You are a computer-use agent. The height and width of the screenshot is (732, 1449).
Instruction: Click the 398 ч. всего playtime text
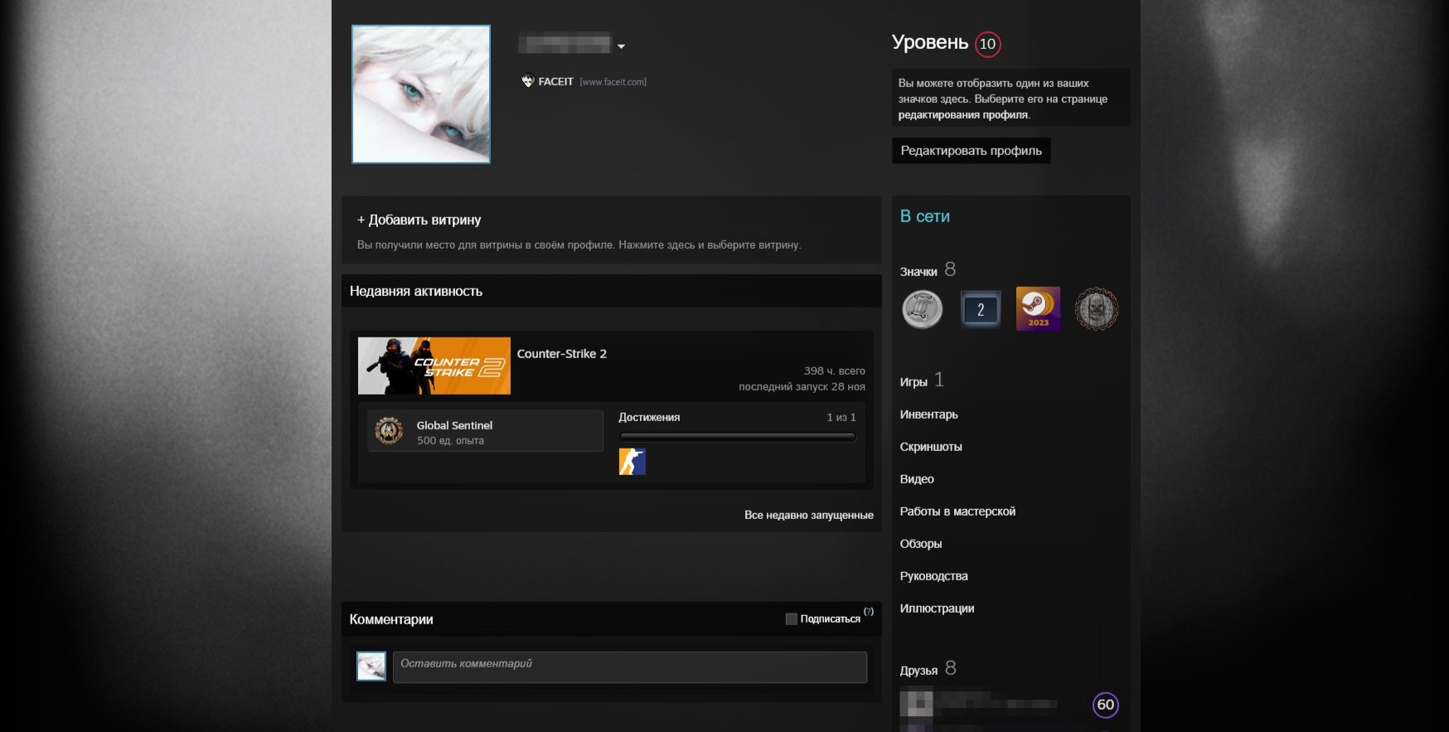click(x=834, y=371)
